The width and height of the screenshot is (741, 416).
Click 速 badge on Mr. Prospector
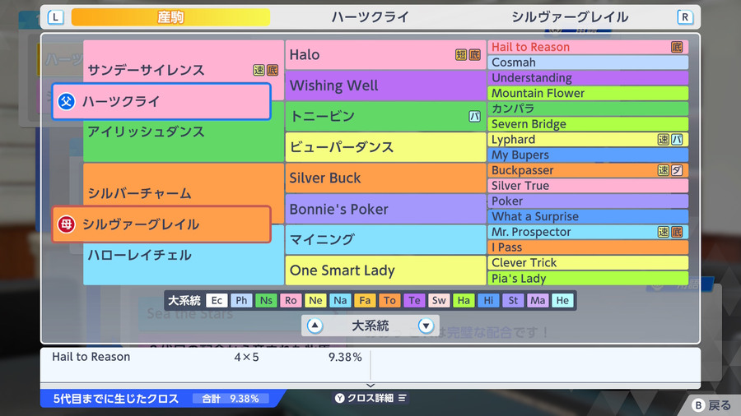[x=664, y=232]
